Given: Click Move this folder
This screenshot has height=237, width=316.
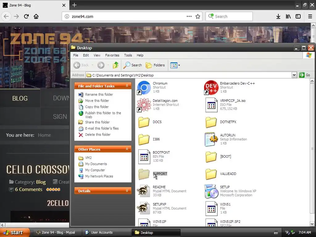Looking at the screenshot, I should 97,101.
